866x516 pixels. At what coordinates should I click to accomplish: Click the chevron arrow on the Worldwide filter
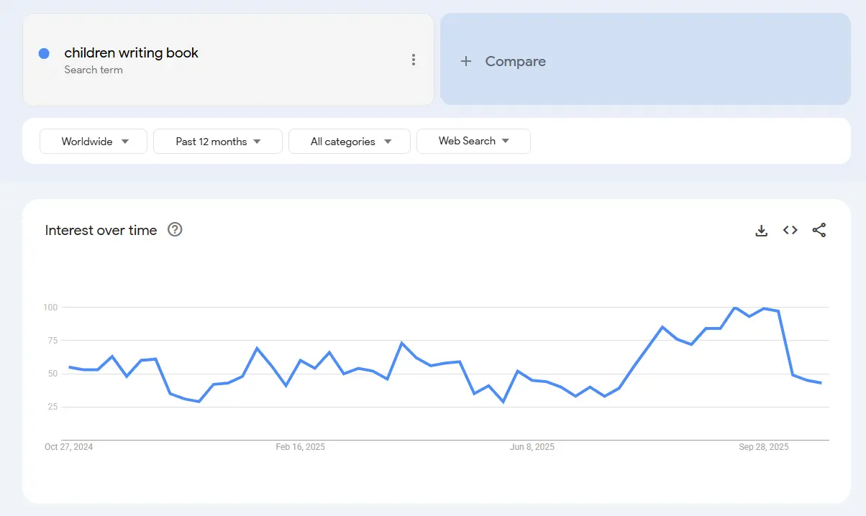coord(124,141)
